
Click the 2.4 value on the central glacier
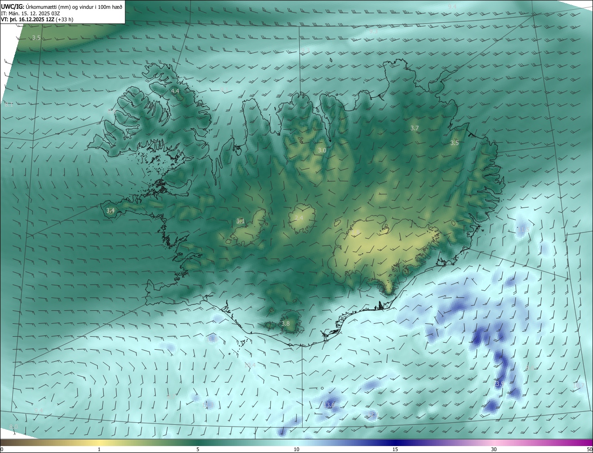[299, 218]
